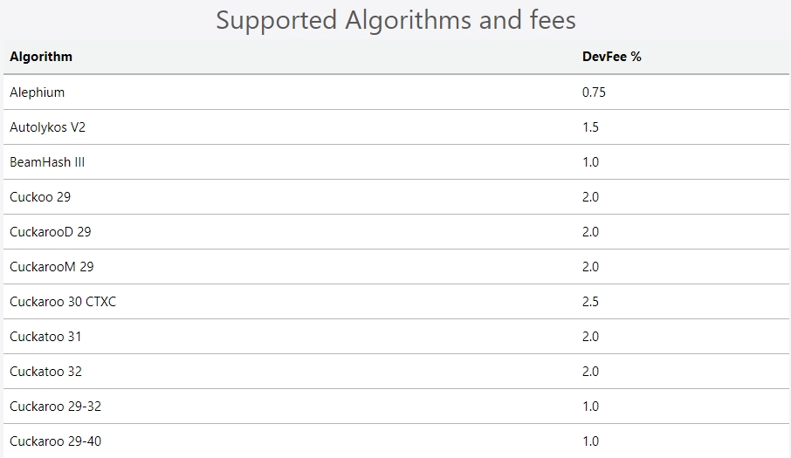Select the DevFee value in BeamHash III row
This screenshot has height=458, width=791.
point(590,162)
